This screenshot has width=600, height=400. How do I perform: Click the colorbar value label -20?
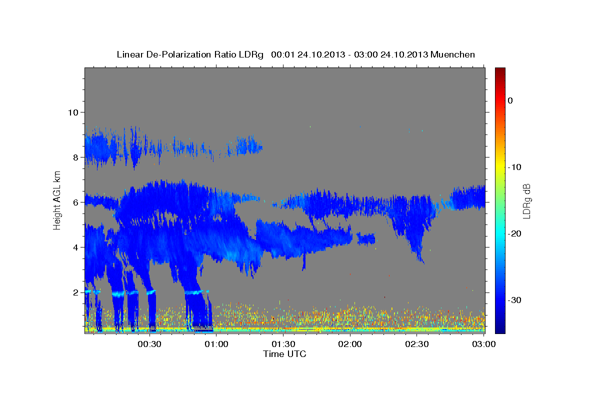point(514,233)
